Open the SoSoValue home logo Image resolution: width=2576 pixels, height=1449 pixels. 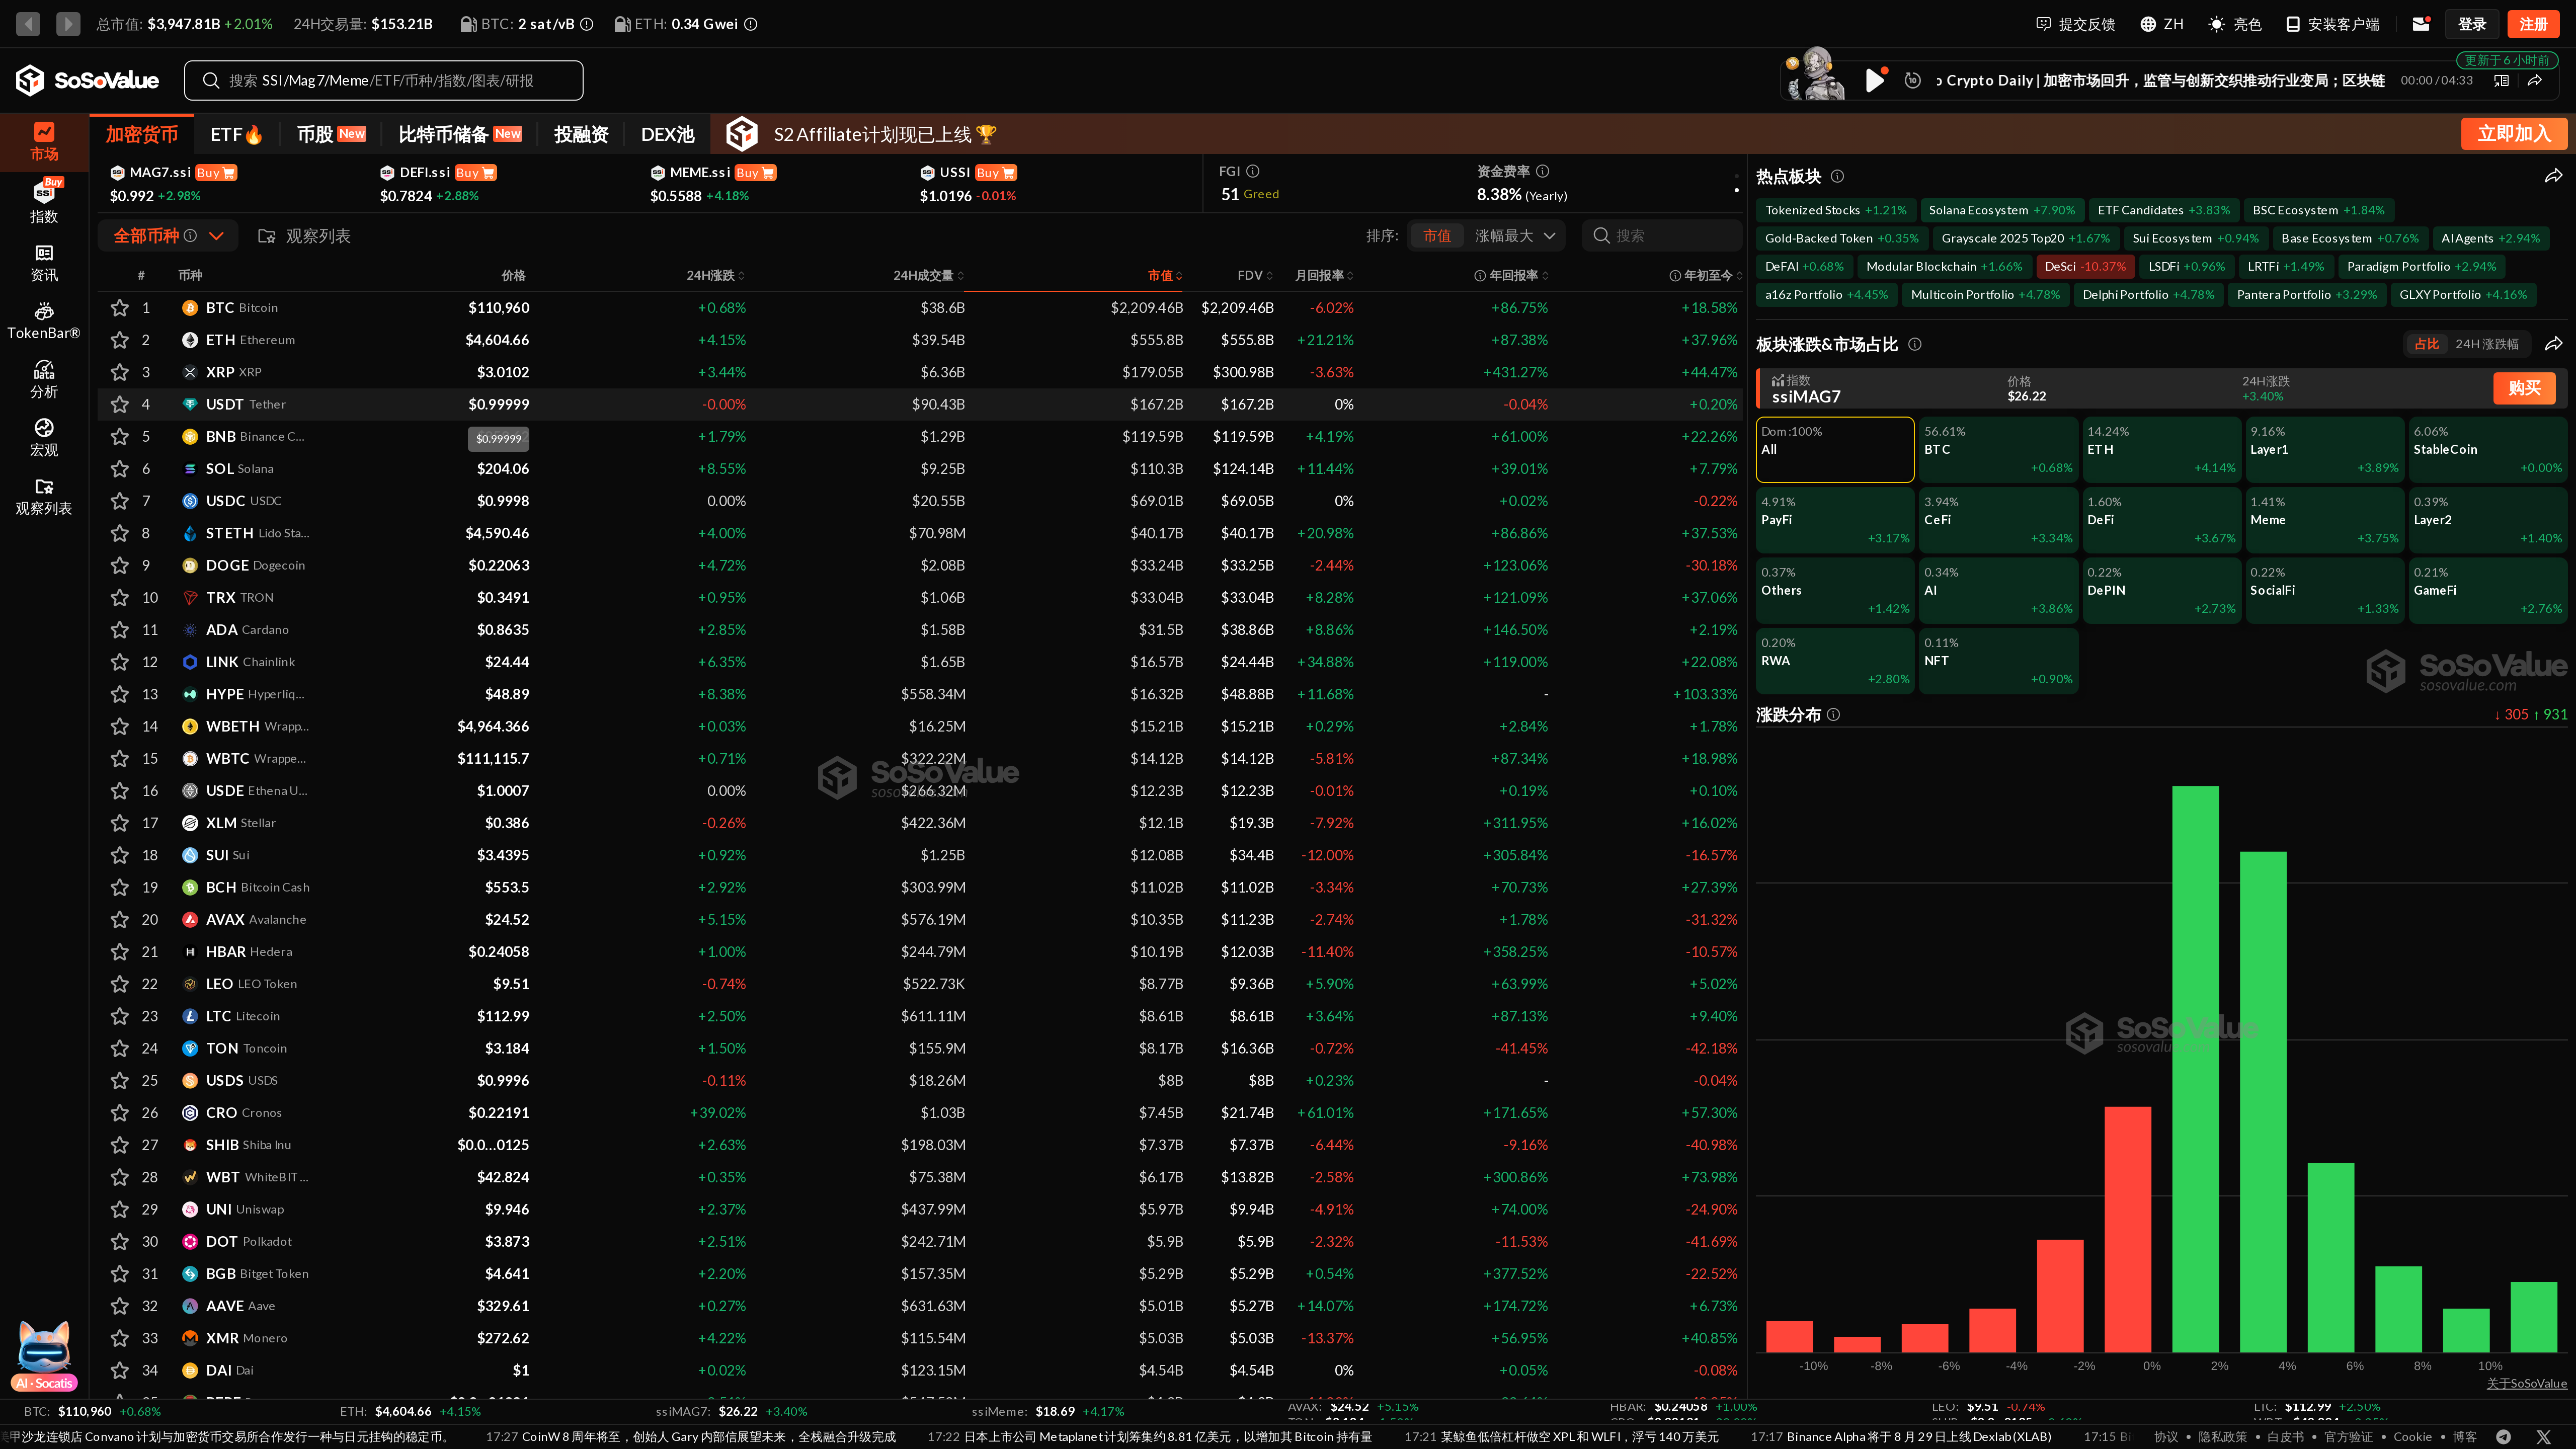88,80
